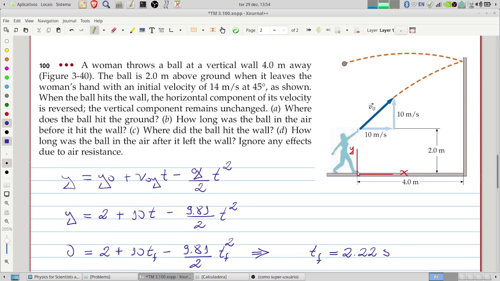
Task: Select thick pen thickness dot
Action: click(x=7, y=172)
